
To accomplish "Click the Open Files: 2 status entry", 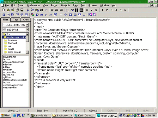I will pyautogui.click(x=70, y=111).
